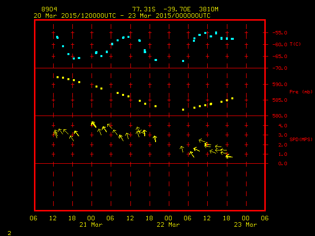Click the T(C) axis title

click(x=295, y=44)
